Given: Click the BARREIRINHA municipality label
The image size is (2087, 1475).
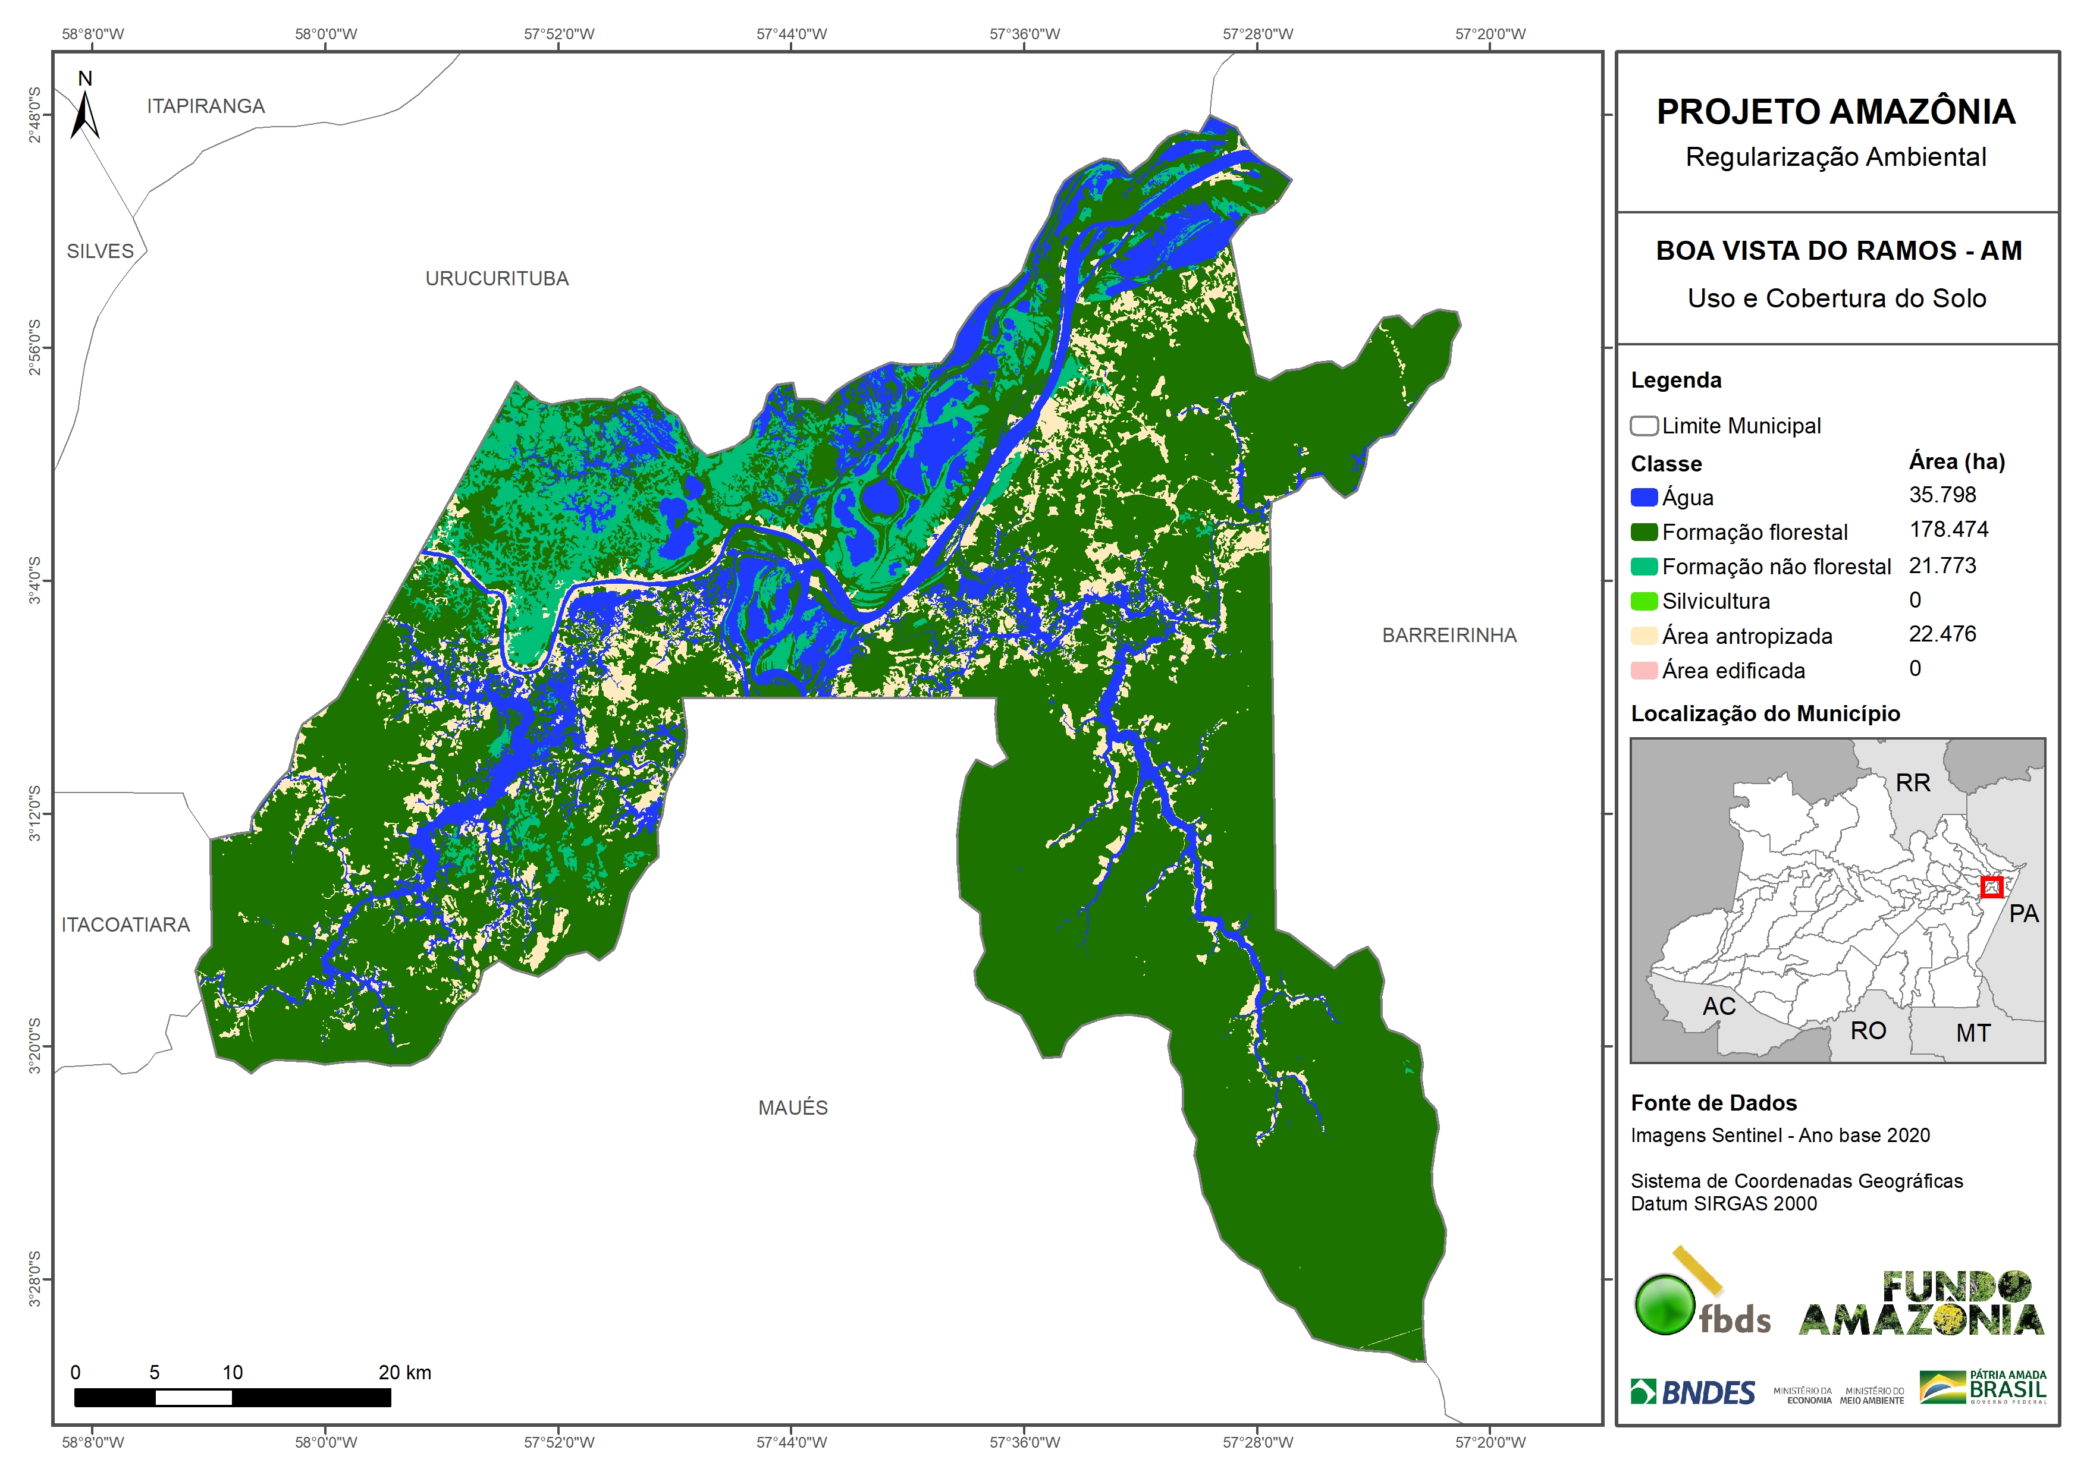Looking at the screenshot, I should point(1449,636).
